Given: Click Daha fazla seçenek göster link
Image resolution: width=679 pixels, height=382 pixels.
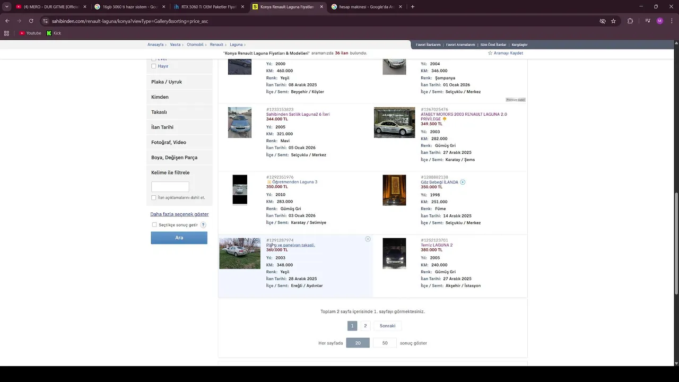Looking at the screenshot, I should [179, 214].
